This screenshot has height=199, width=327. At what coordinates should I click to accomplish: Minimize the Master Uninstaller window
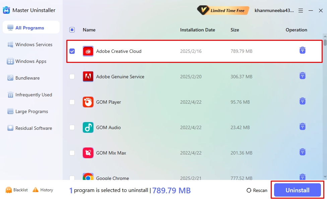coord(311,10)
